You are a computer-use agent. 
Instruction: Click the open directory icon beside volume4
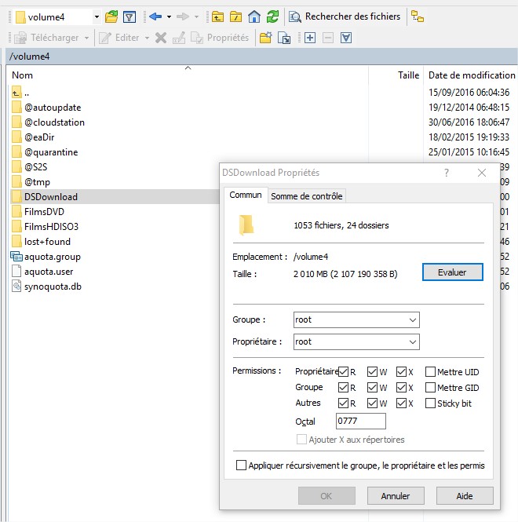111,16
